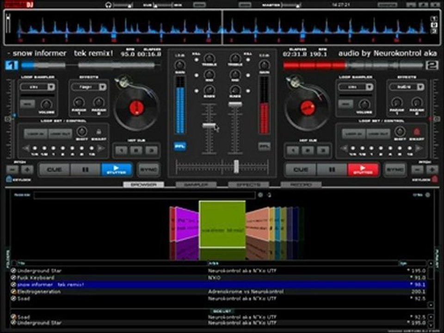
Task: Click deck 2 effects Param 1 knob
Action: point(397,103)
